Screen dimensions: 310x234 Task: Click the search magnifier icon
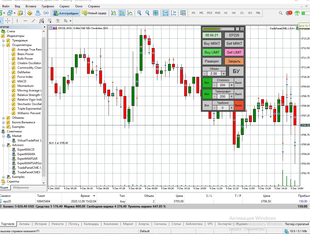coord(281,13)
